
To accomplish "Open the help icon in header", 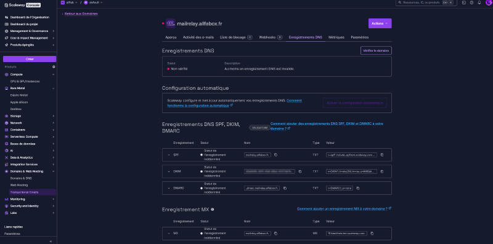I will 471,2.
